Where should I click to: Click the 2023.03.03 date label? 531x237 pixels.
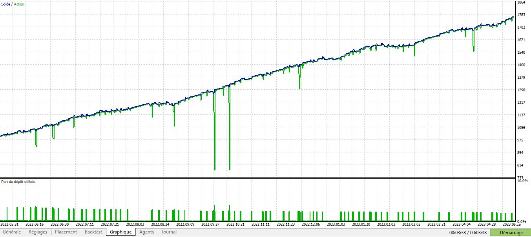tap(411, 225)
